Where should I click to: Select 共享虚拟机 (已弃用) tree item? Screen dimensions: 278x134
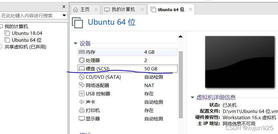click(25, 47)
